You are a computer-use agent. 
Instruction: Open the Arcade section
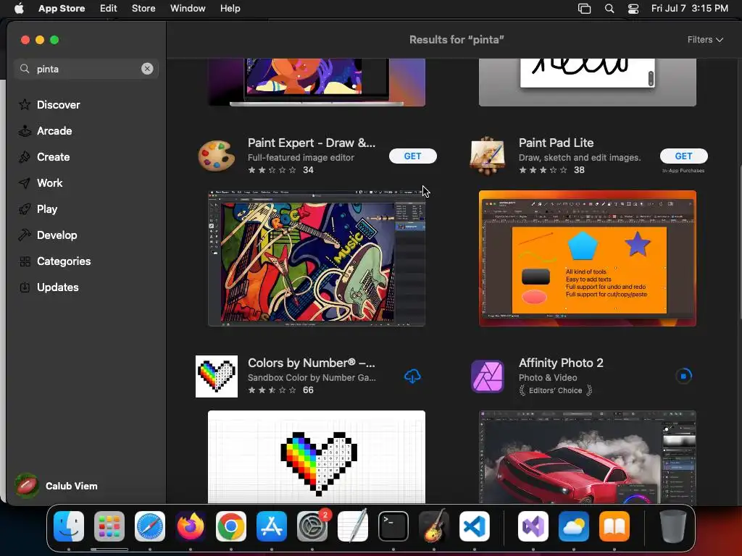[54, 130]
